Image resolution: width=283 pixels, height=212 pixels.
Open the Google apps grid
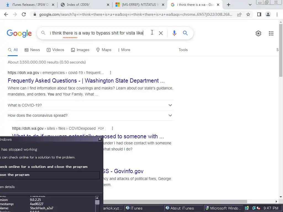click(271, 33)
